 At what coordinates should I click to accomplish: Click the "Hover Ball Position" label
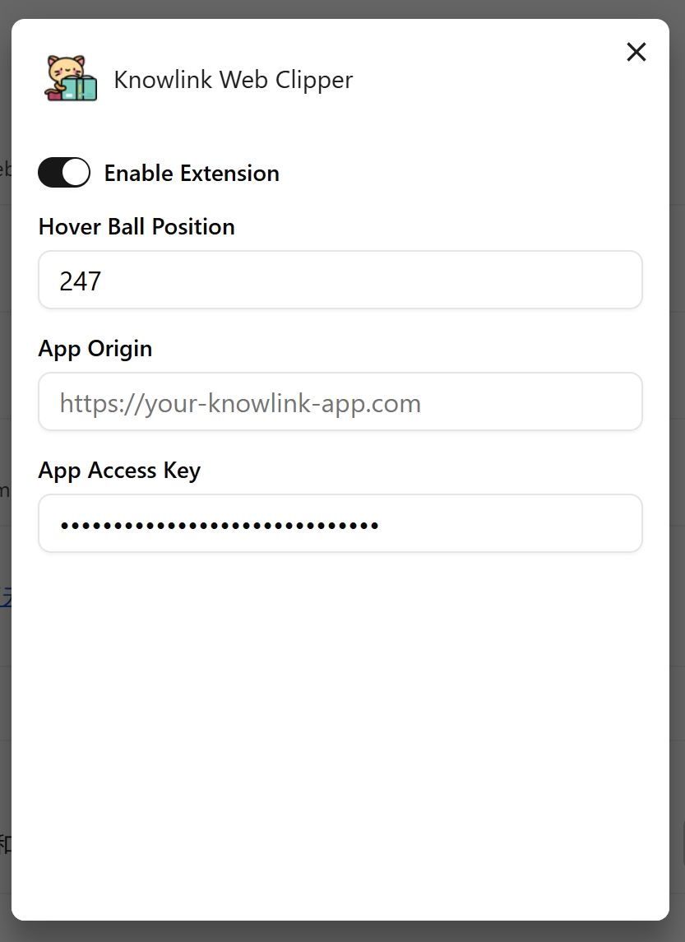pyautogui.click(x=137, y=226)
